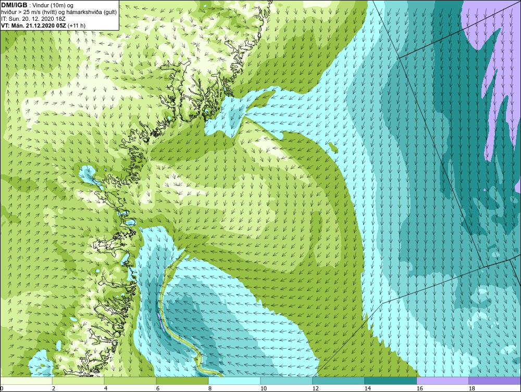Click the legend label 10
521x392 pixels.
[x=264, y=388]
